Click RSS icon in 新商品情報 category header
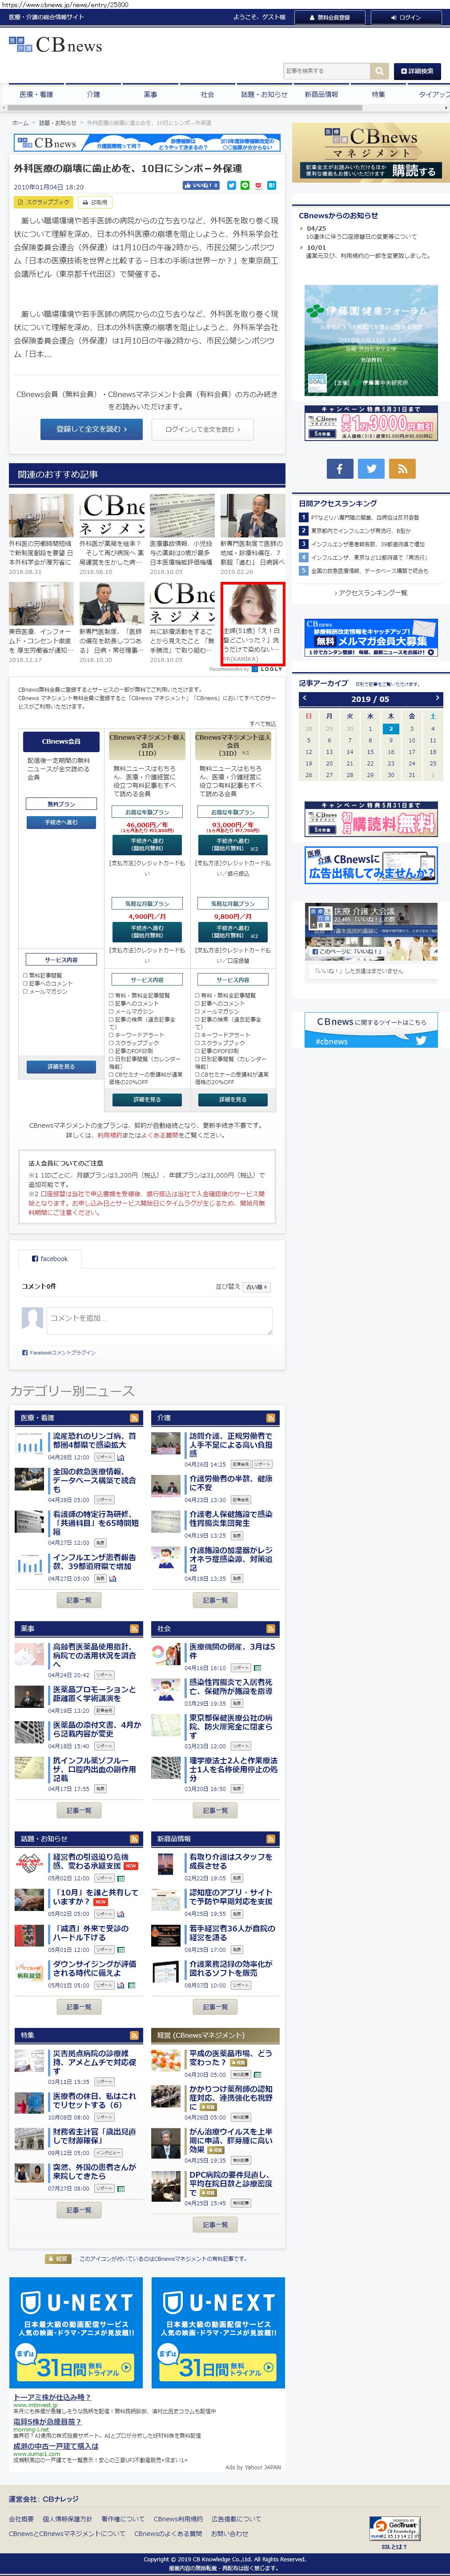 pos(271,1839)
